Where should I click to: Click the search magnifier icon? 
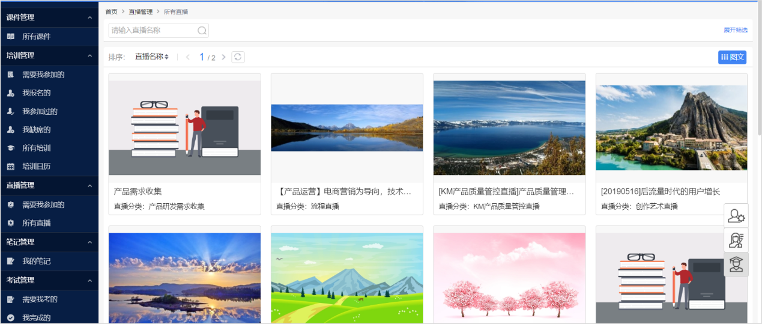[x=202, y=31]
